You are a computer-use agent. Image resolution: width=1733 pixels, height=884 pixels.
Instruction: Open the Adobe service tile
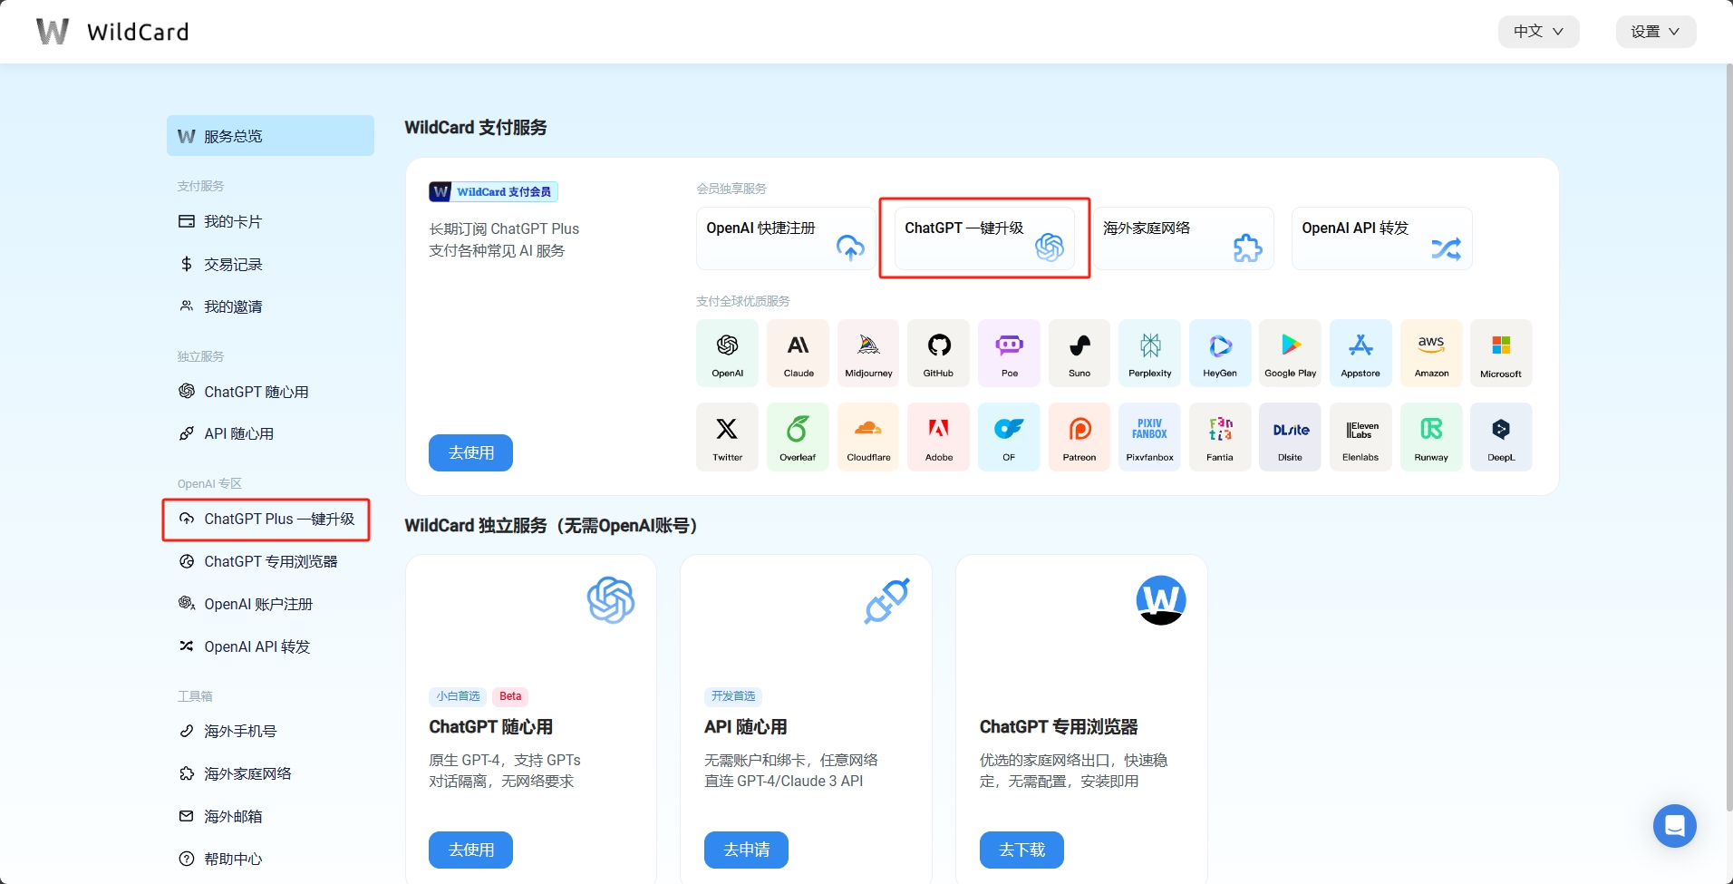[938, 437]
